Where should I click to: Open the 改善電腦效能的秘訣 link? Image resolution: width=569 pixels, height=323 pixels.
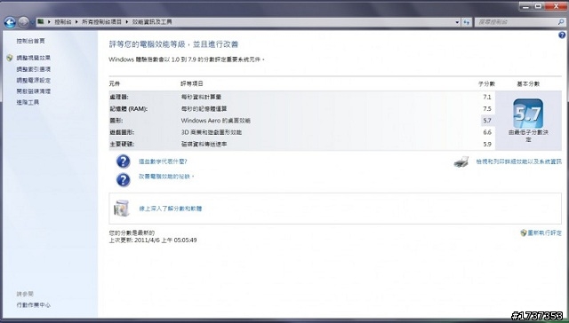(166, 177)
